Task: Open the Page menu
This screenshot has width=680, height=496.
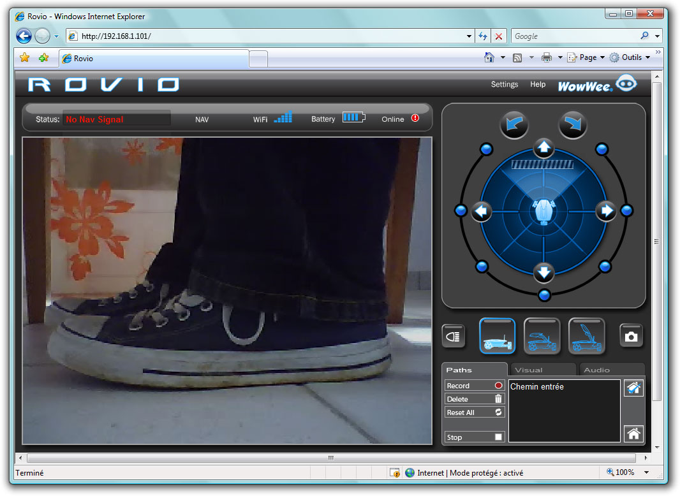Action: point(586,57)
